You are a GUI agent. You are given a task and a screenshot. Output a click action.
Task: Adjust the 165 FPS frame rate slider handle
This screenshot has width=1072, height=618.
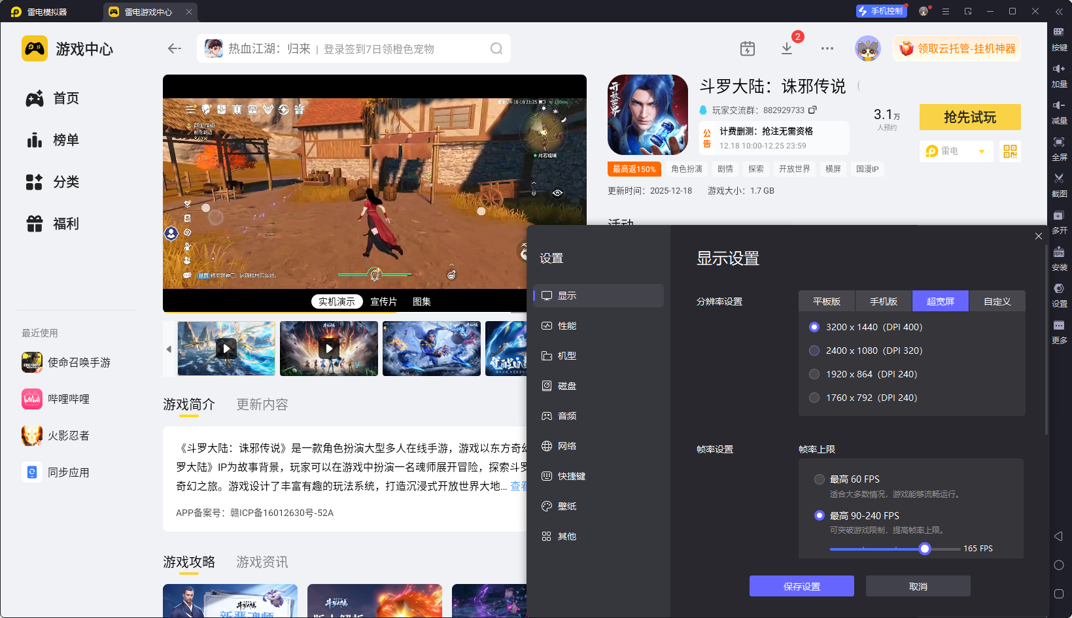point(925,549)
